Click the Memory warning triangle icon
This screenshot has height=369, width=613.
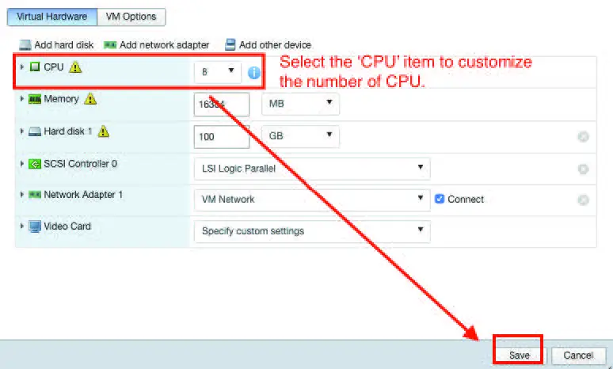click(90, 99)
